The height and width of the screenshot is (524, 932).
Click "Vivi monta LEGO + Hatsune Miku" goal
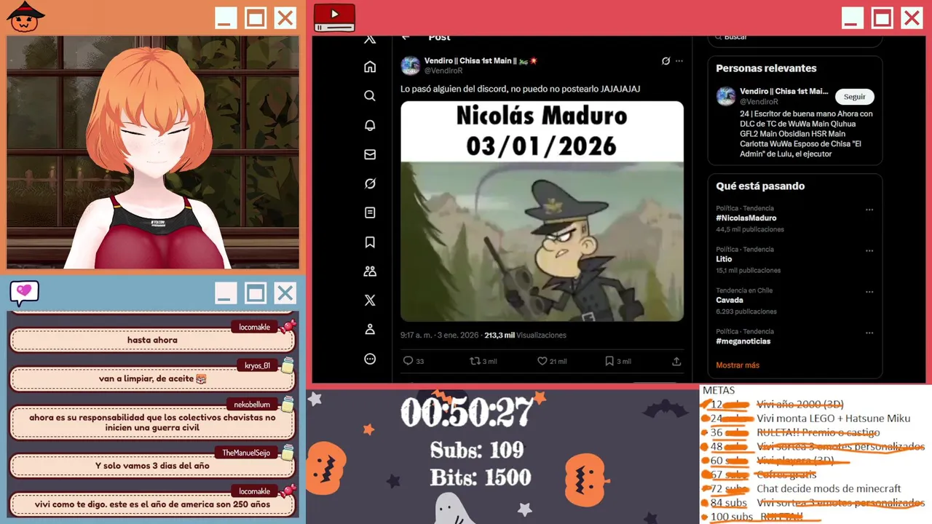pyautogui.click(x=834, y=418)
